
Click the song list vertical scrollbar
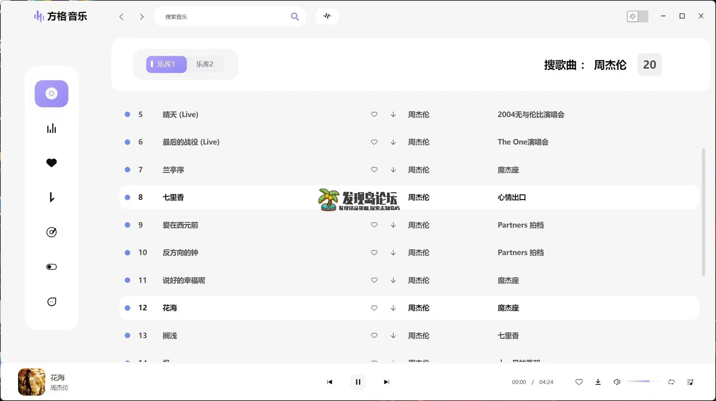tap(703, 212)
